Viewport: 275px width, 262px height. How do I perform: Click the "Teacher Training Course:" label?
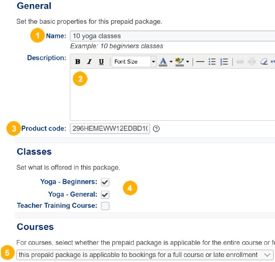coord(57,205)
